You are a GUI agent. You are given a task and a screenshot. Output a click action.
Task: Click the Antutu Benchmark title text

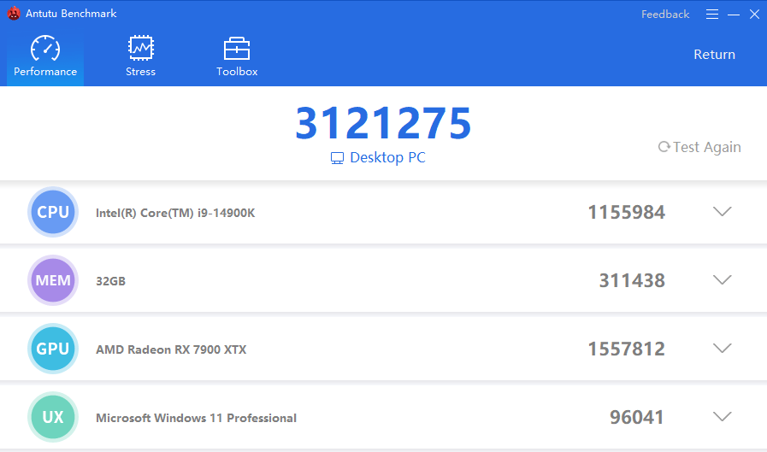(x=71, y=14)
